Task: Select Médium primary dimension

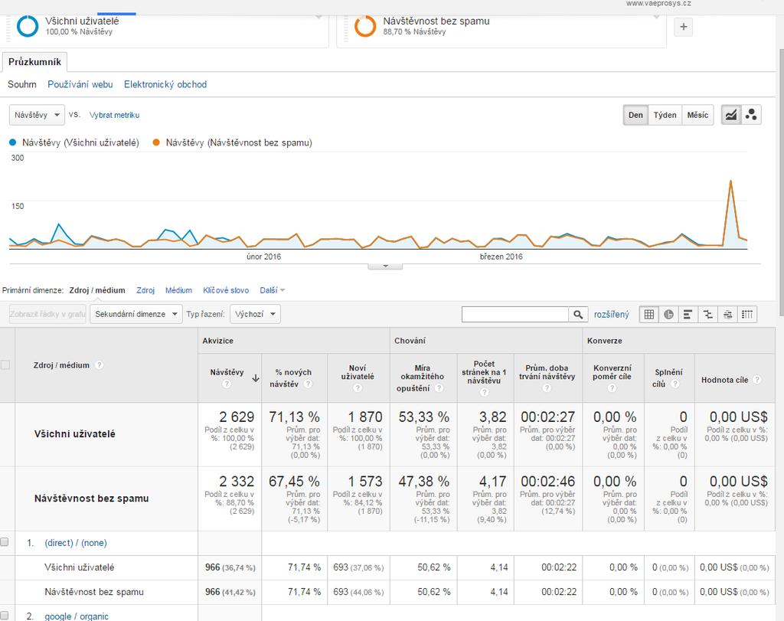Action: point(178,290)
